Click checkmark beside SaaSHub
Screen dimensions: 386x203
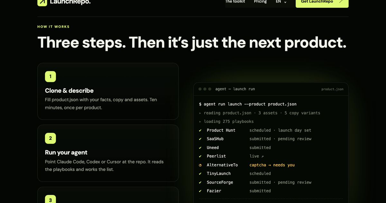[200, 139]
